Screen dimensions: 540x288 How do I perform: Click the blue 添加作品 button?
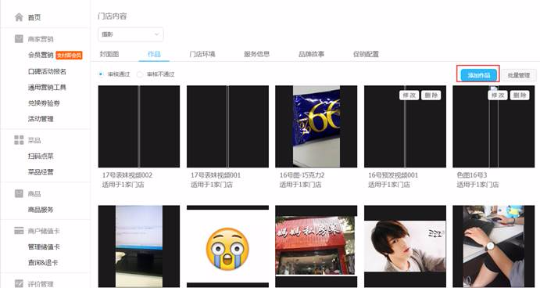click(x=479, y=75)
